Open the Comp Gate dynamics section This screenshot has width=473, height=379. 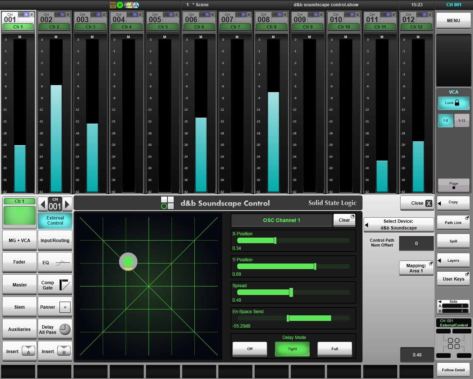point(55,285)
